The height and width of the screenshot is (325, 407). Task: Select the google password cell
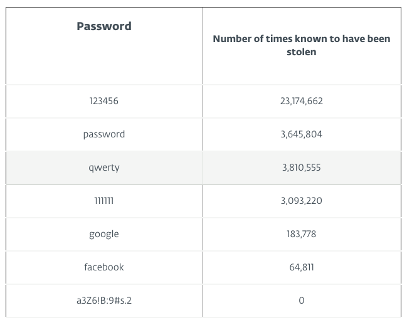[104, 234]
